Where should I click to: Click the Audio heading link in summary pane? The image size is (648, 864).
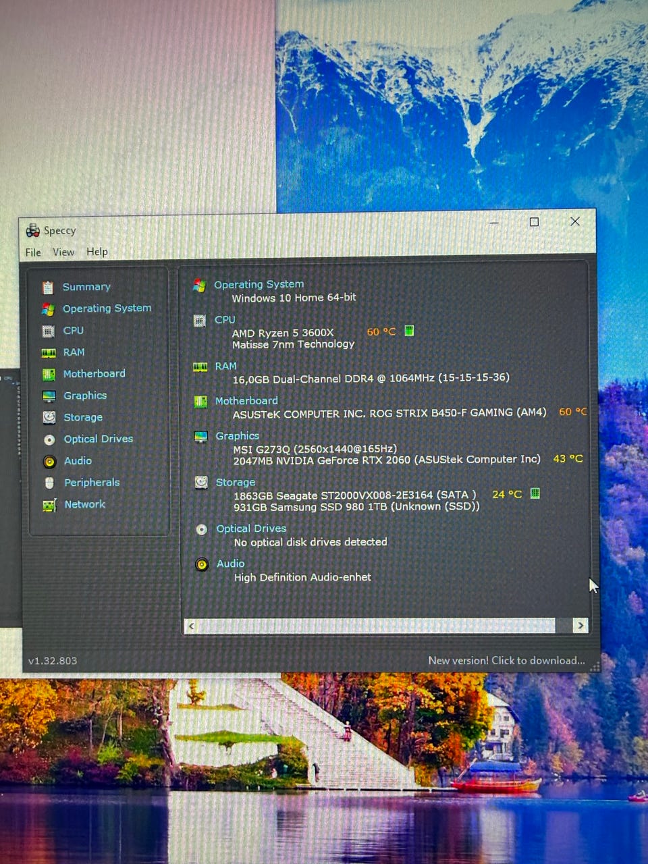pos(231,564)
